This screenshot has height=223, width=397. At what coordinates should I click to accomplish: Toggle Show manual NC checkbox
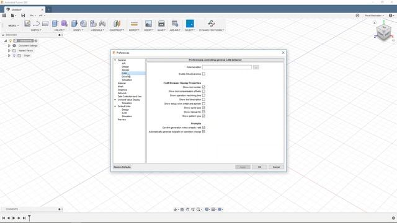[x=203, y=111]
